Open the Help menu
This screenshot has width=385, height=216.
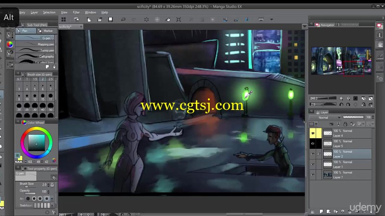(104, 12)
